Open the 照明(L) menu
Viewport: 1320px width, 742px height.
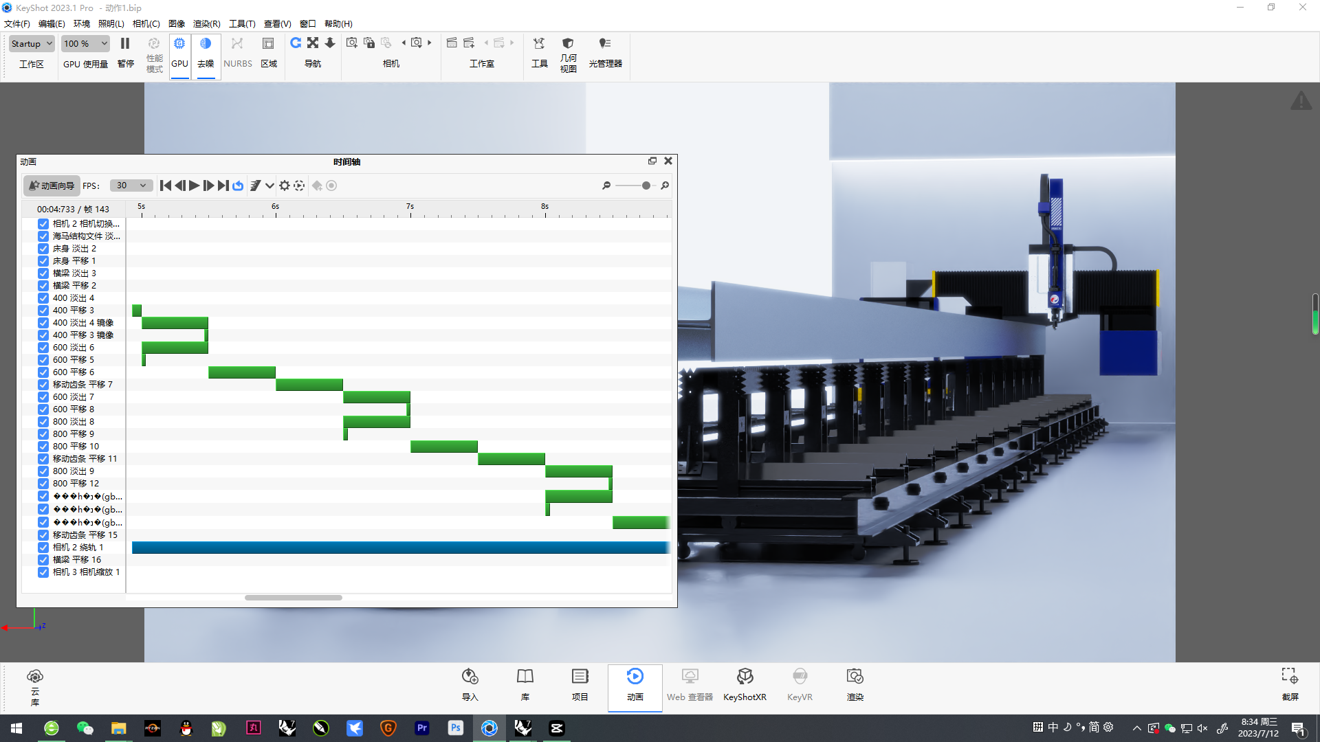111,23
